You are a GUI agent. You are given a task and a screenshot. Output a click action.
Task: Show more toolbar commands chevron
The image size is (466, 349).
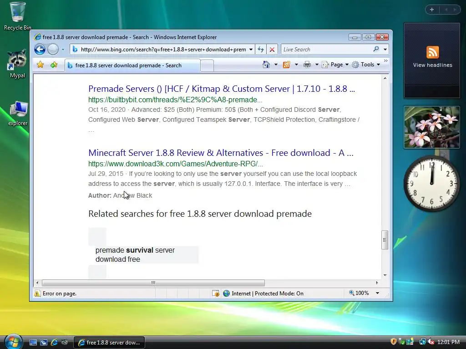click(x=386, y=61)
